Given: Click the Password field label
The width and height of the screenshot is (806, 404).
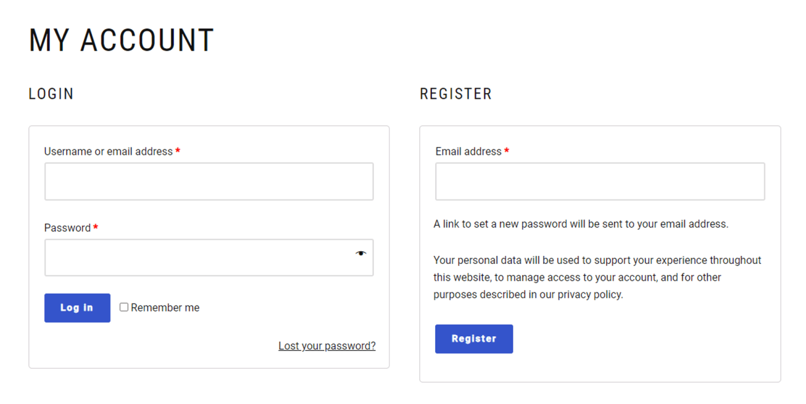Looking at the screenshot, I should pos(67,228).
